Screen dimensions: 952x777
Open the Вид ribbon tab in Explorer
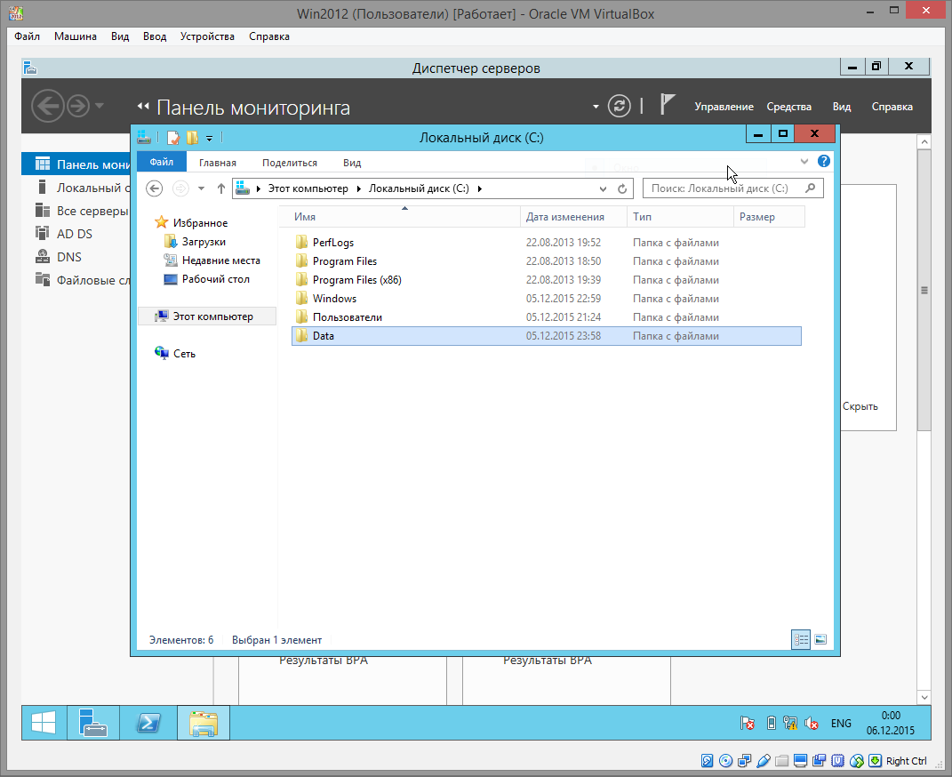tap(352, 163)
